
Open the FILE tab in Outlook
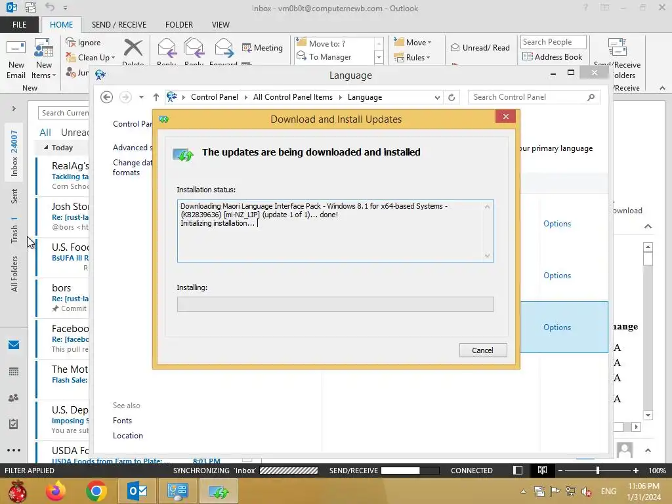19,25
